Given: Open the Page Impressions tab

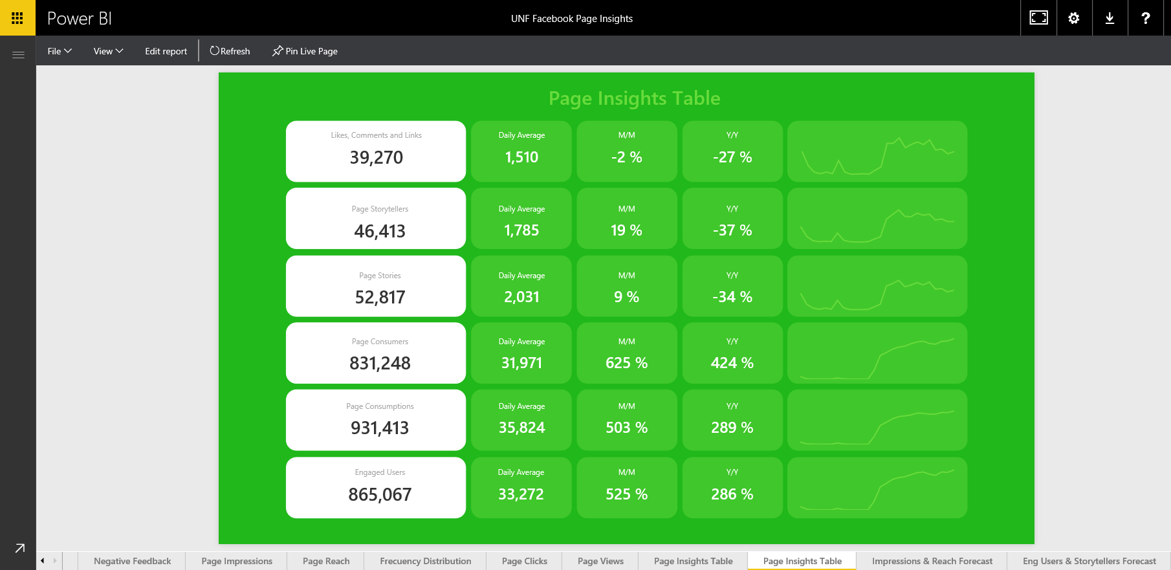Looking at the screenshot, I should (x=237, y=561).
